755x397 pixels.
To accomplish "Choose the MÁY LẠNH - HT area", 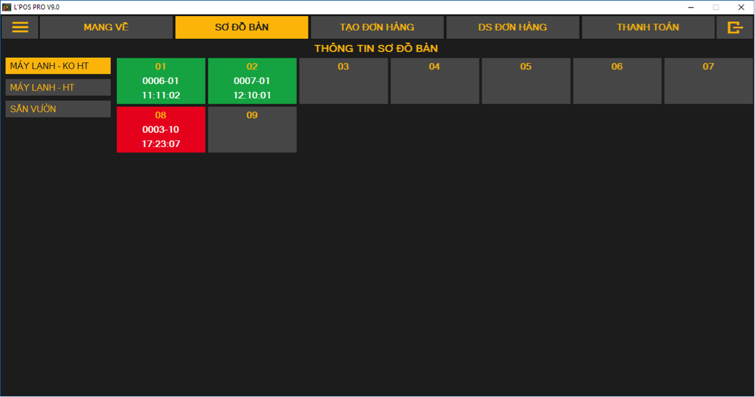I will (58, 87).
